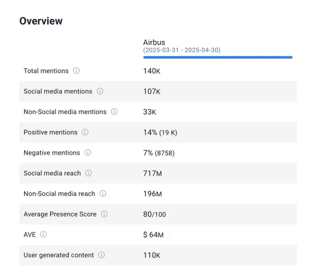The image size is (320, 272).
Task: Select the Average Presence Score label
Action: coord(60,214)
